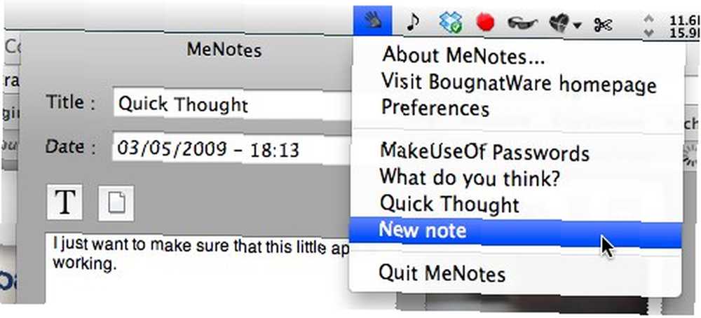The image size is (701, 318).
Task: Select Visit BougnatWare homepage
Action: coord(517,82)
